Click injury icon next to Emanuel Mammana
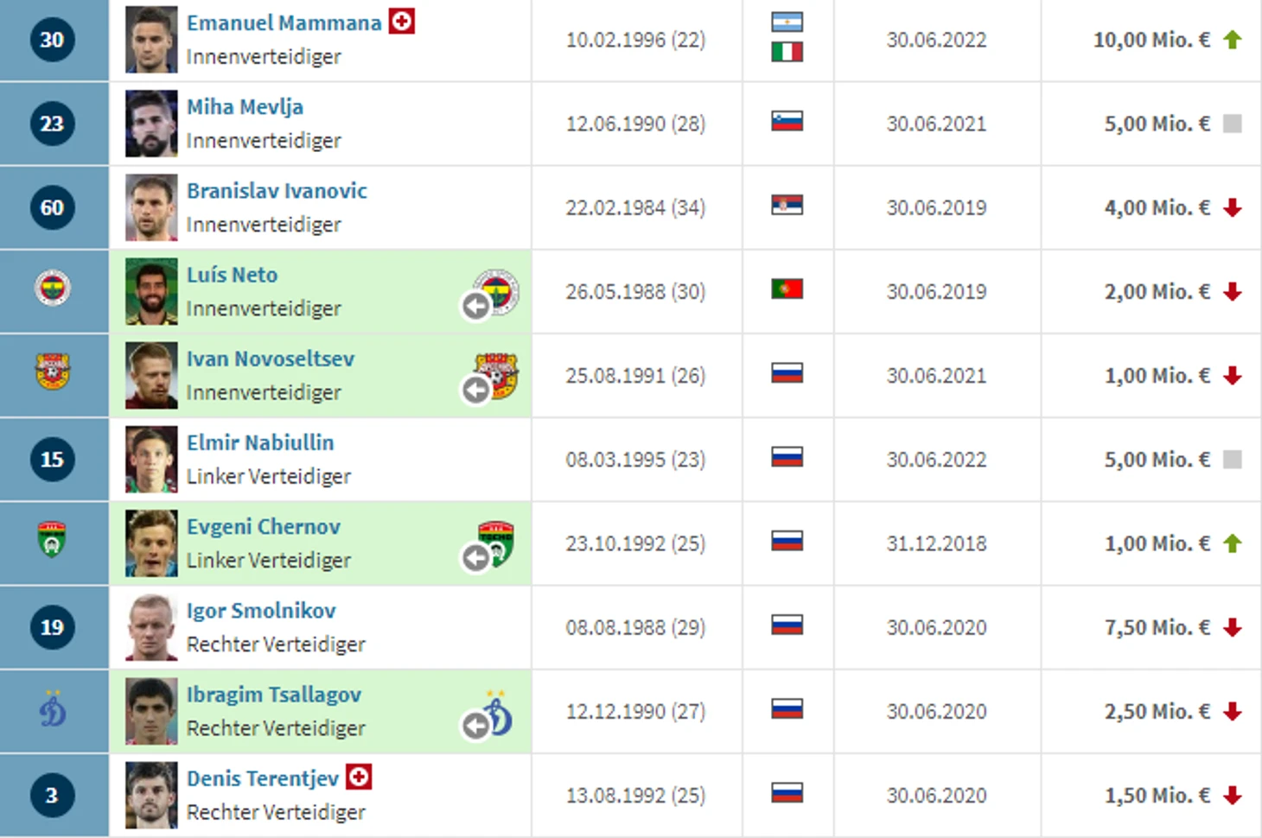This screenshot has height=838, width=1262. point(402,21)
